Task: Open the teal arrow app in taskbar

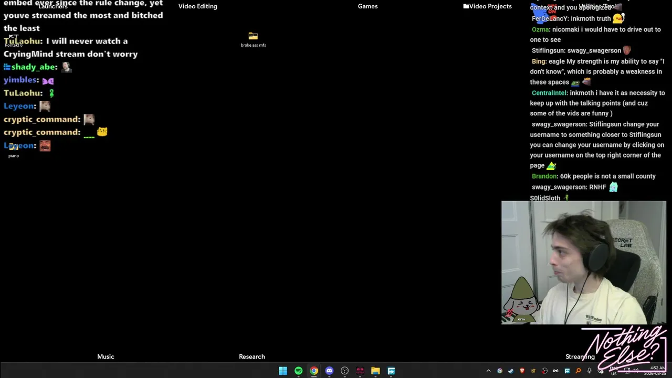Action: coord(391,371)
